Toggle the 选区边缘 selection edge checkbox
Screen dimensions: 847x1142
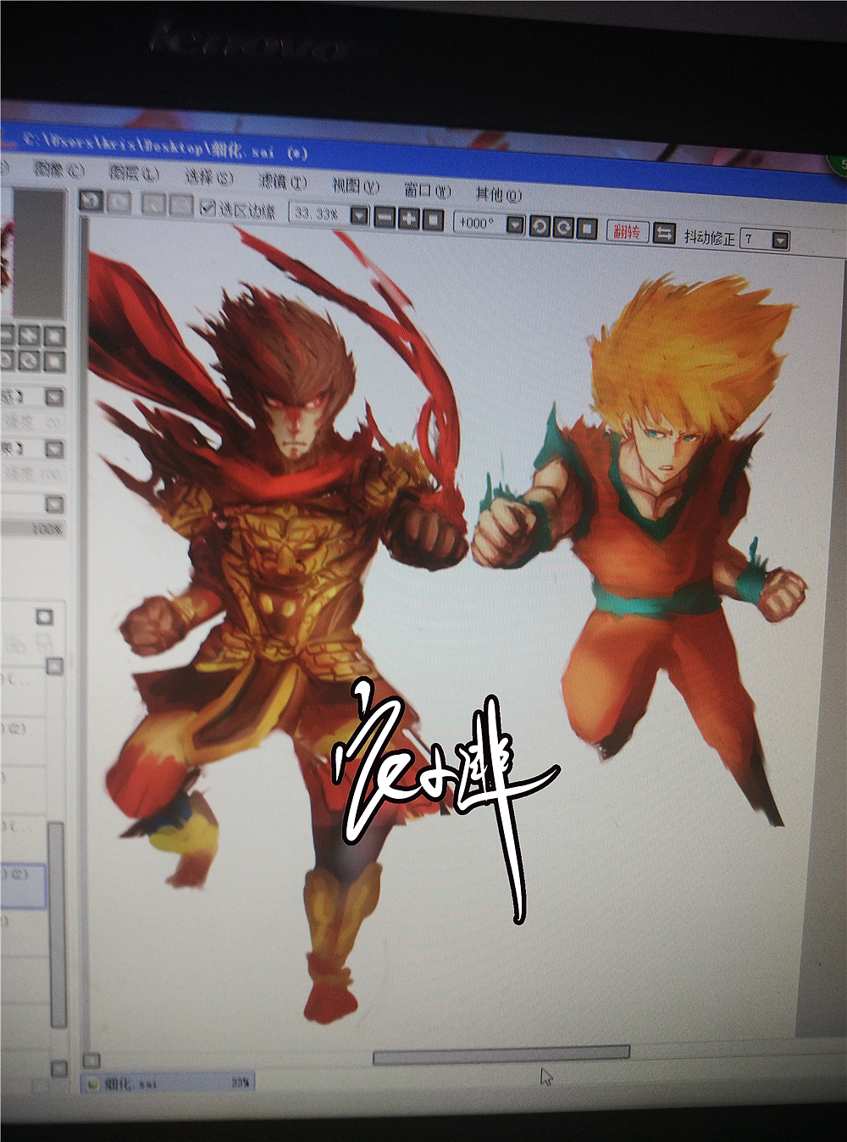point(208,207)
